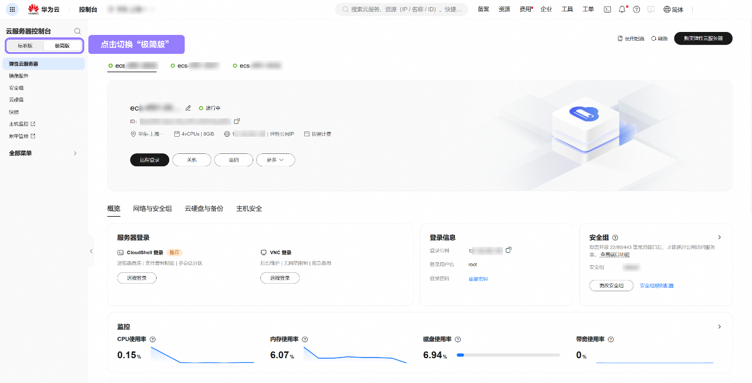Click 关机 to shut down server
The width and height of the screenshot is (752, 383).
[x=192, y=160]
